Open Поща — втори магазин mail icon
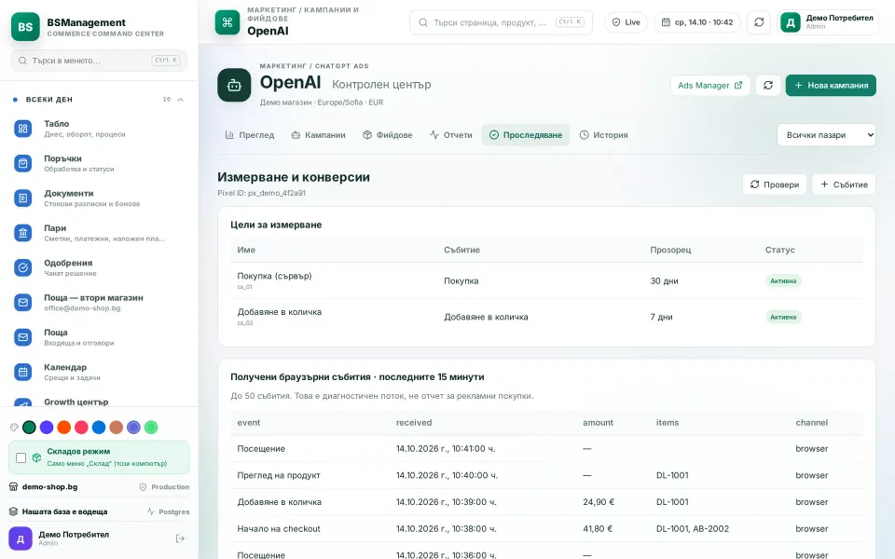The height and width of the screenshot is (559, 895). [22, 302]
